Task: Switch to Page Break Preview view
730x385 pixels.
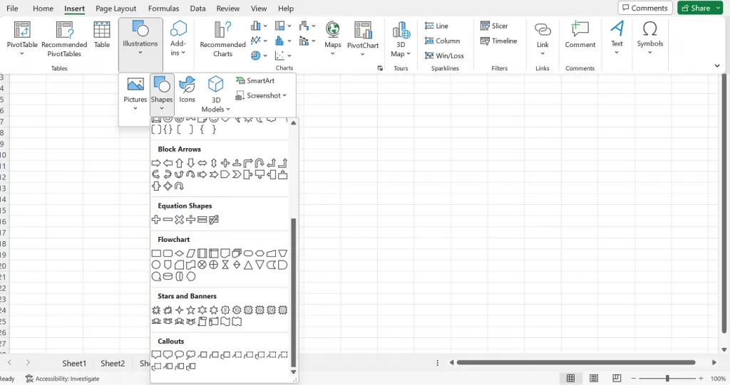Action: (x=617, y=378)
